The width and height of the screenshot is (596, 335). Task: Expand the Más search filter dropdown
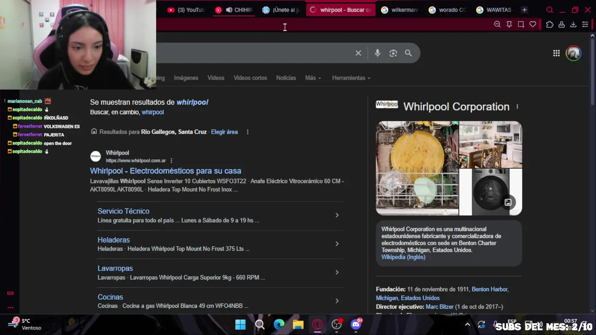(x=313, y=78)
